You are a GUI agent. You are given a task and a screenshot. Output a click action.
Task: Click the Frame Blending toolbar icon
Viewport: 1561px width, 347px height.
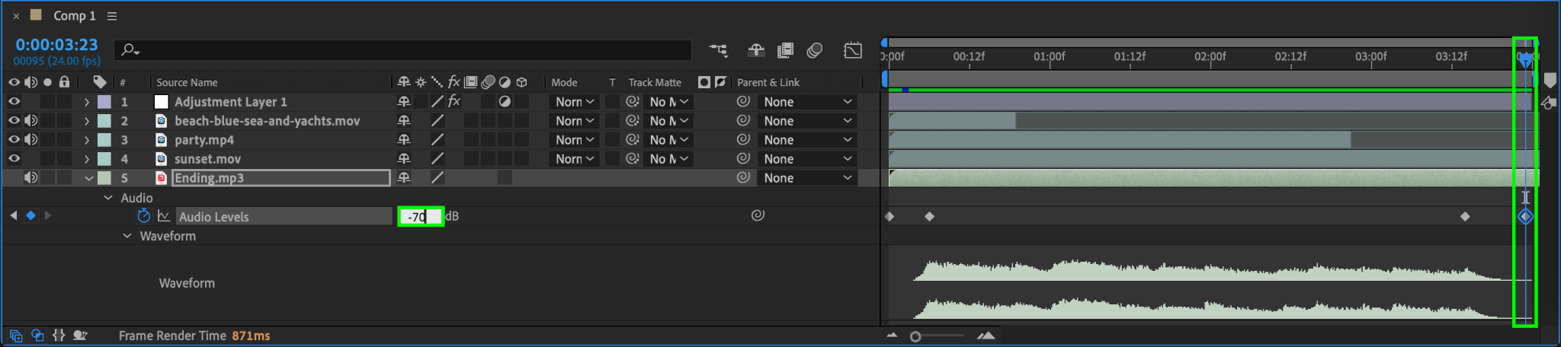[785, 50]
